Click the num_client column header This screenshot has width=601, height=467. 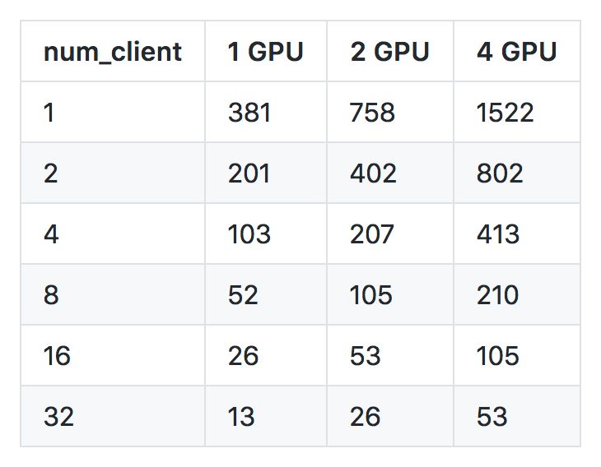112,51
